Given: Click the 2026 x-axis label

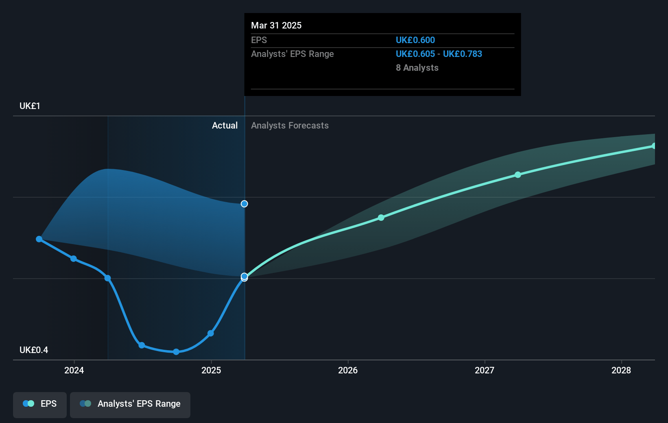Looking at the screenshot, I should (348, 370).
